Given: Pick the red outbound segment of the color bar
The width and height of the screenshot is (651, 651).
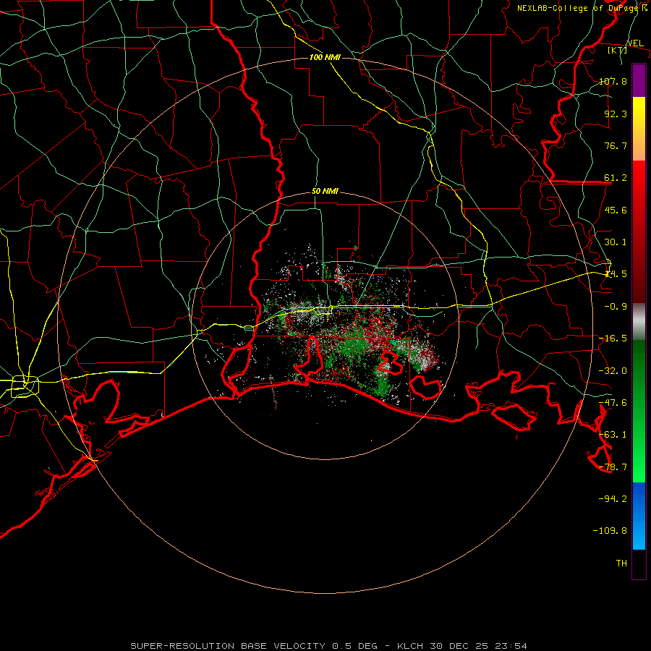Looking at the screenshot, I should coord(639,231).
